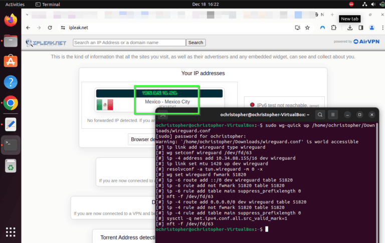Open the Chrome profile avatar
Image resolution: width=385 pixels, height=243 pixels.
click(372, 28)
